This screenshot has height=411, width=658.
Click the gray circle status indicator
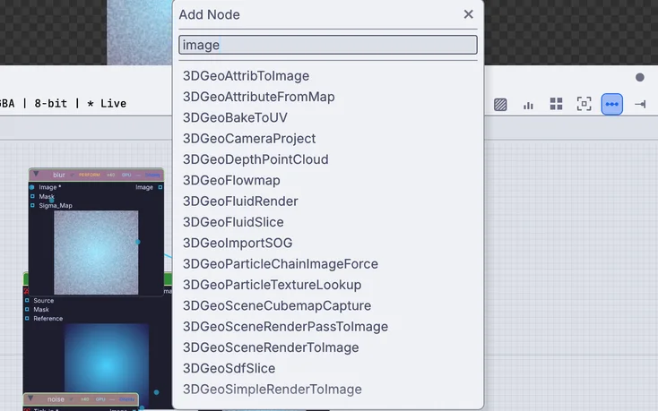639,77
